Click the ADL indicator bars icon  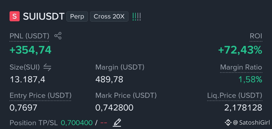click(137, 17)
